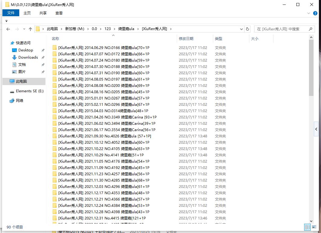Go up one folder level

[30, 29]
